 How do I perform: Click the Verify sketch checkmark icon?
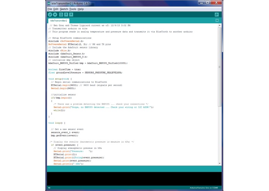click(x=50, y=15)
